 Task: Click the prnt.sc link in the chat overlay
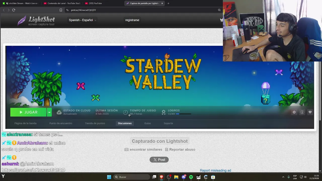point(33,170)
